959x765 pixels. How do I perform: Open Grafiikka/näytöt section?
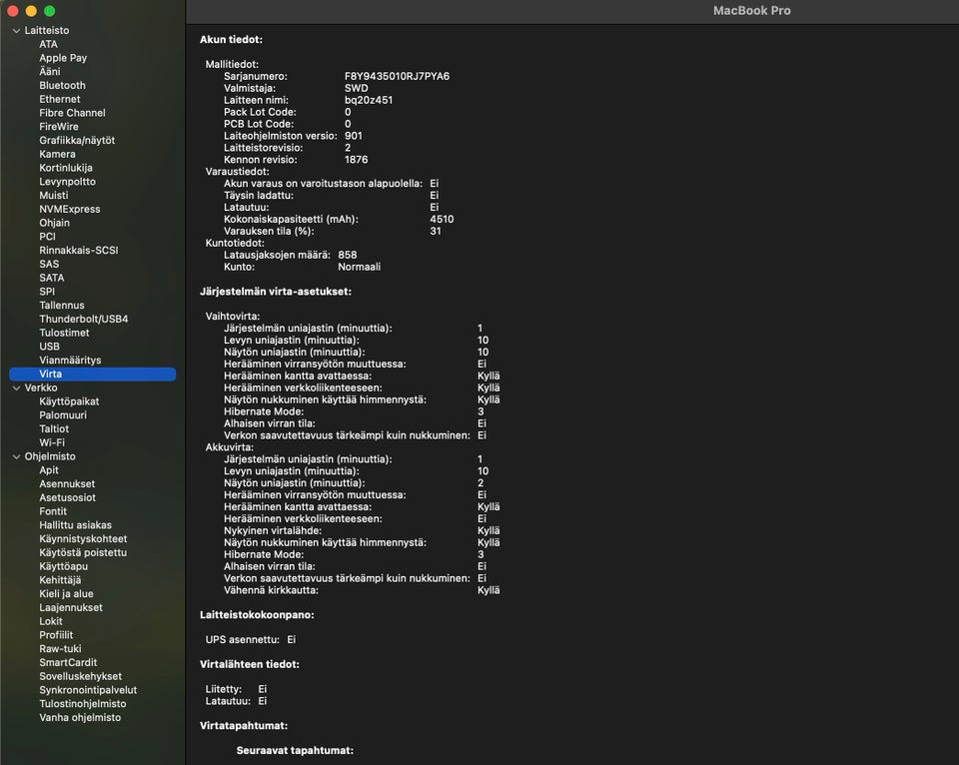click(x=77, y=141)
